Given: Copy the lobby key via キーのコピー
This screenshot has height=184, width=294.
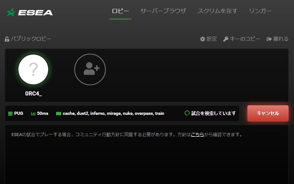Looking at the screenshot, I should [x=245, y=39].
